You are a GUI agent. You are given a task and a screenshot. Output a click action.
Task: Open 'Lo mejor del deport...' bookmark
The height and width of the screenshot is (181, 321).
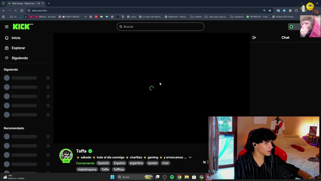pyautogui.click(x=150, y=17)
